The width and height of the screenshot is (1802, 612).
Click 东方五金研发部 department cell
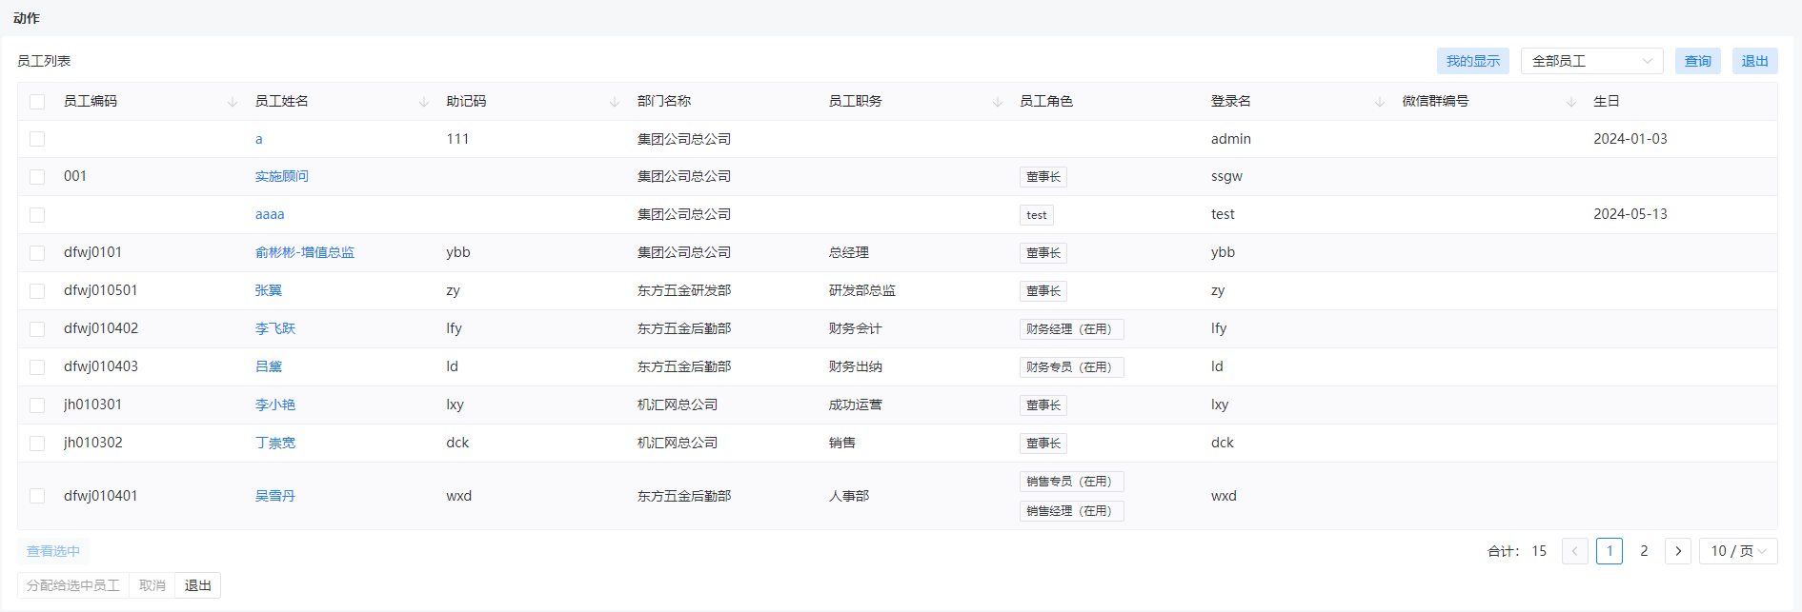[x=684, y=290]
